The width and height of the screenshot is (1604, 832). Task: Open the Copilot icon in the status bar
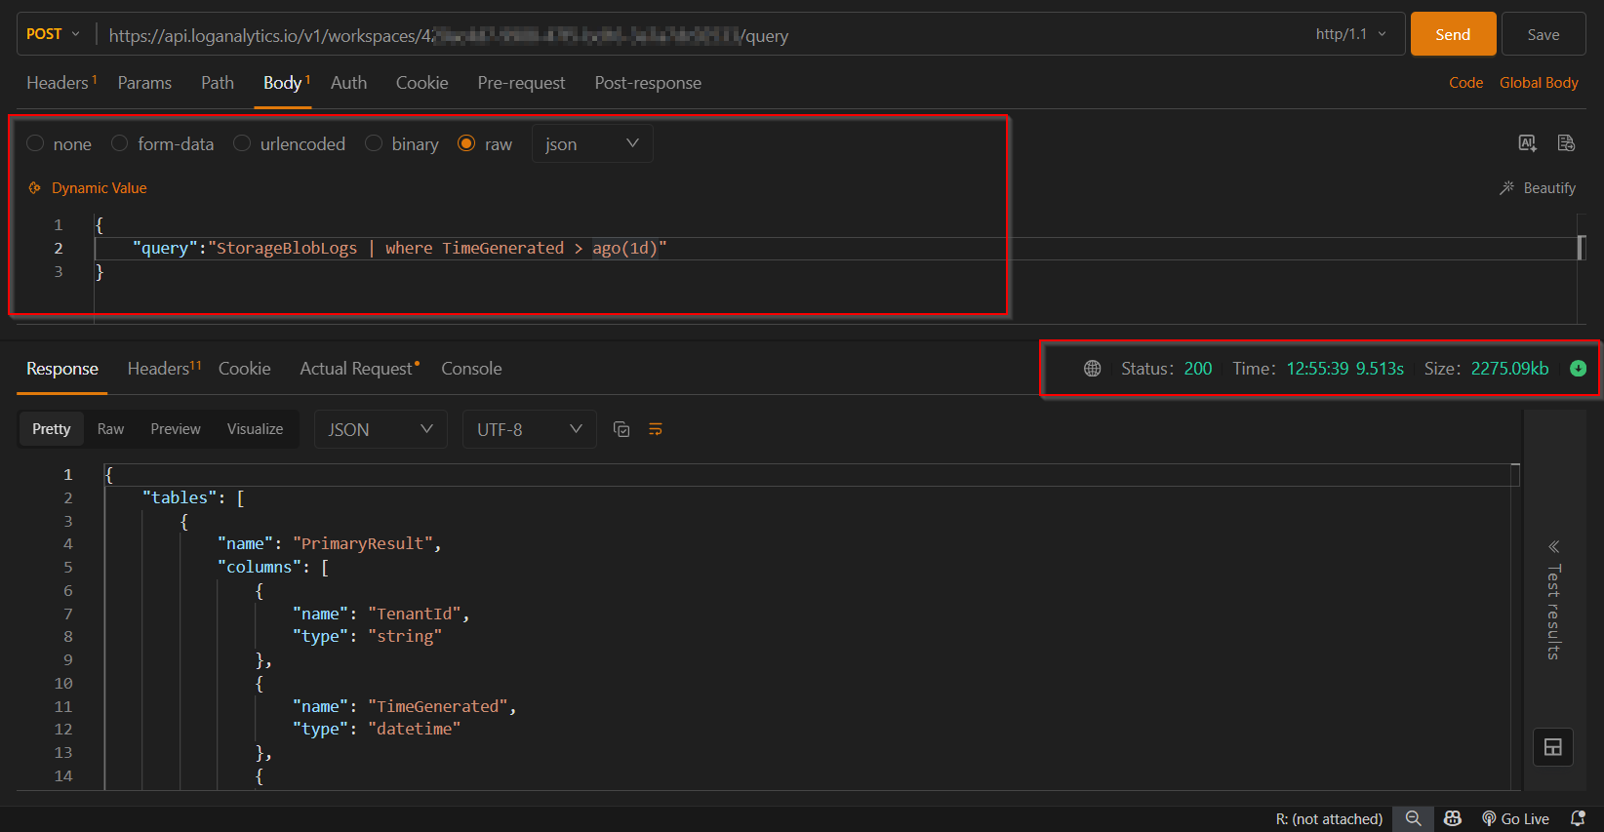1453,818
